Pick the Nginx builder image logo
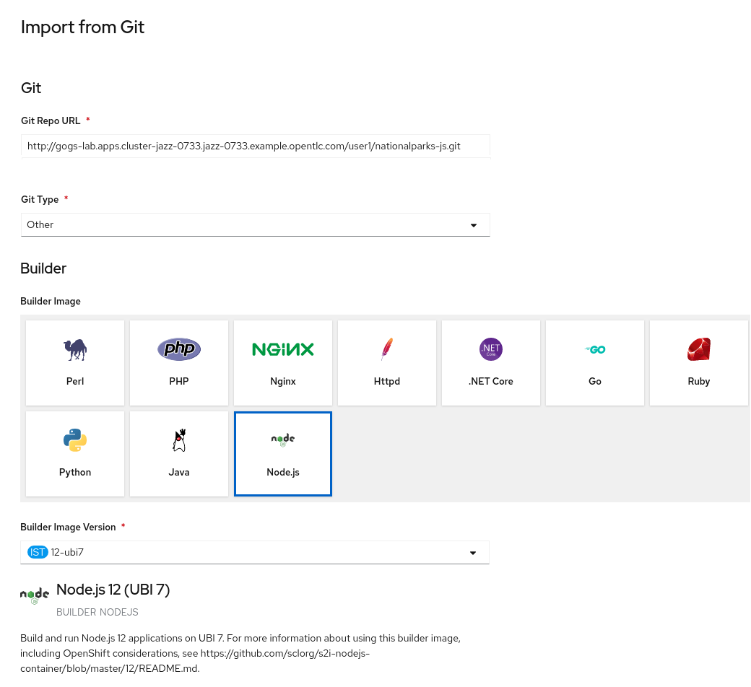Screen dimensions: 751x687 click(283, 350)
